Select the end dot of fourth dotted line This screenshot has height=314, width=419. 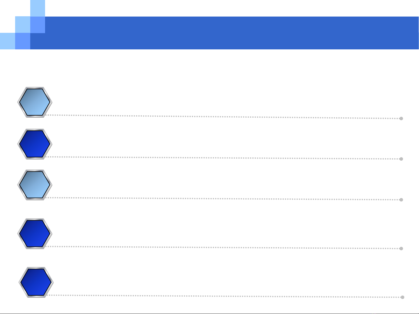(401, 249)
